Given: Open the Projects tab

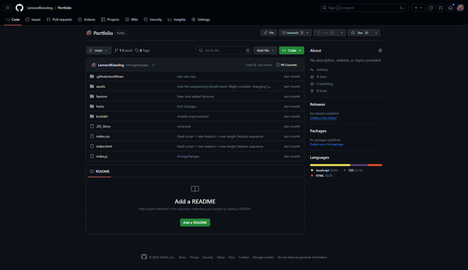Looking at the screenshot, I should coord(110,19).
